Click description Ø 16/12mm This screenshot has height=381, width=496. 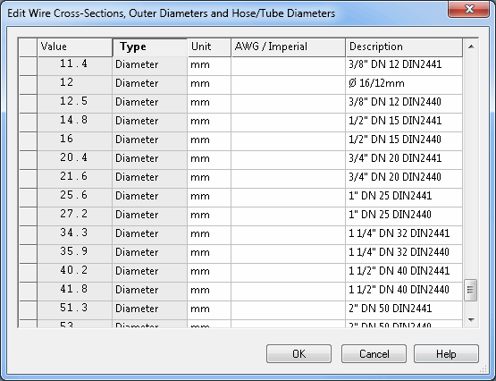(x=404, y=85)
